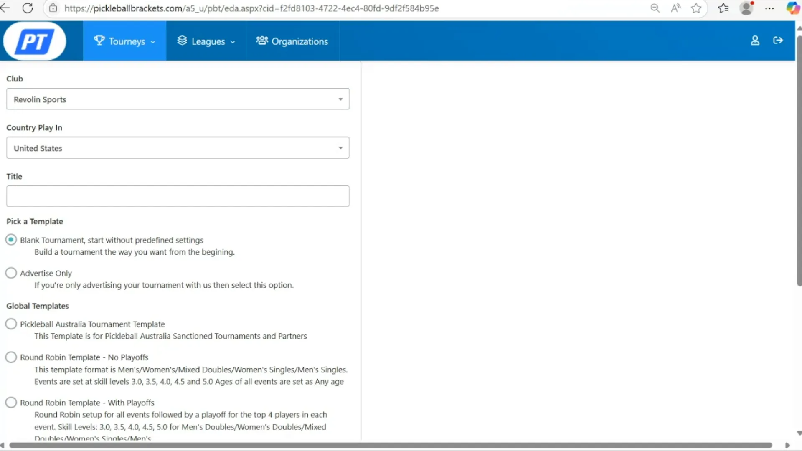Open the read aloud icon
802x451 pixels.
(675, 8)
